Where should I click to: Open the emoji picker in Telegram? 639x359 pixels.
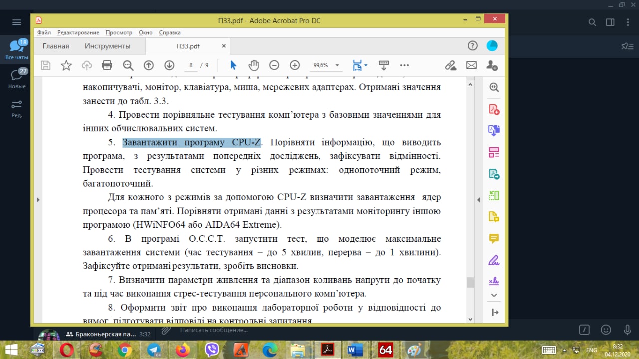pyautogui.click(x=606, y=330)
